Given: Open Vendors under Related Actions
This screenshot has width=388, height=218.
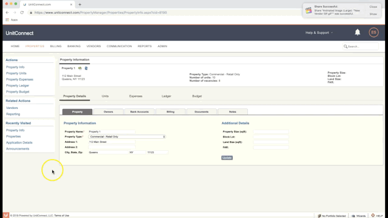Looking at the screenshot, I should pyautogui.click(x=12, y=108).
